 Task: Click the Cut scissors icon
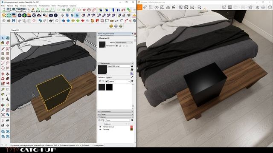coord(20,21)
